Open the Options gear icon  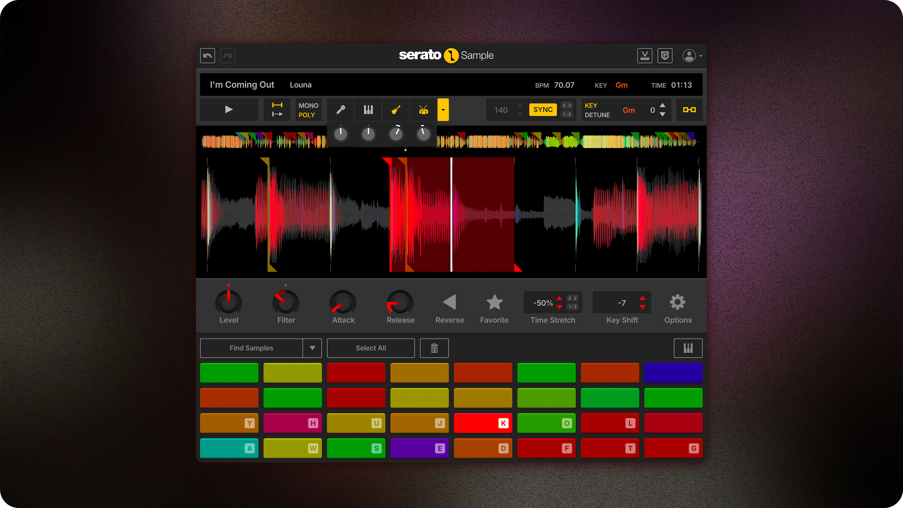point(677,303)
